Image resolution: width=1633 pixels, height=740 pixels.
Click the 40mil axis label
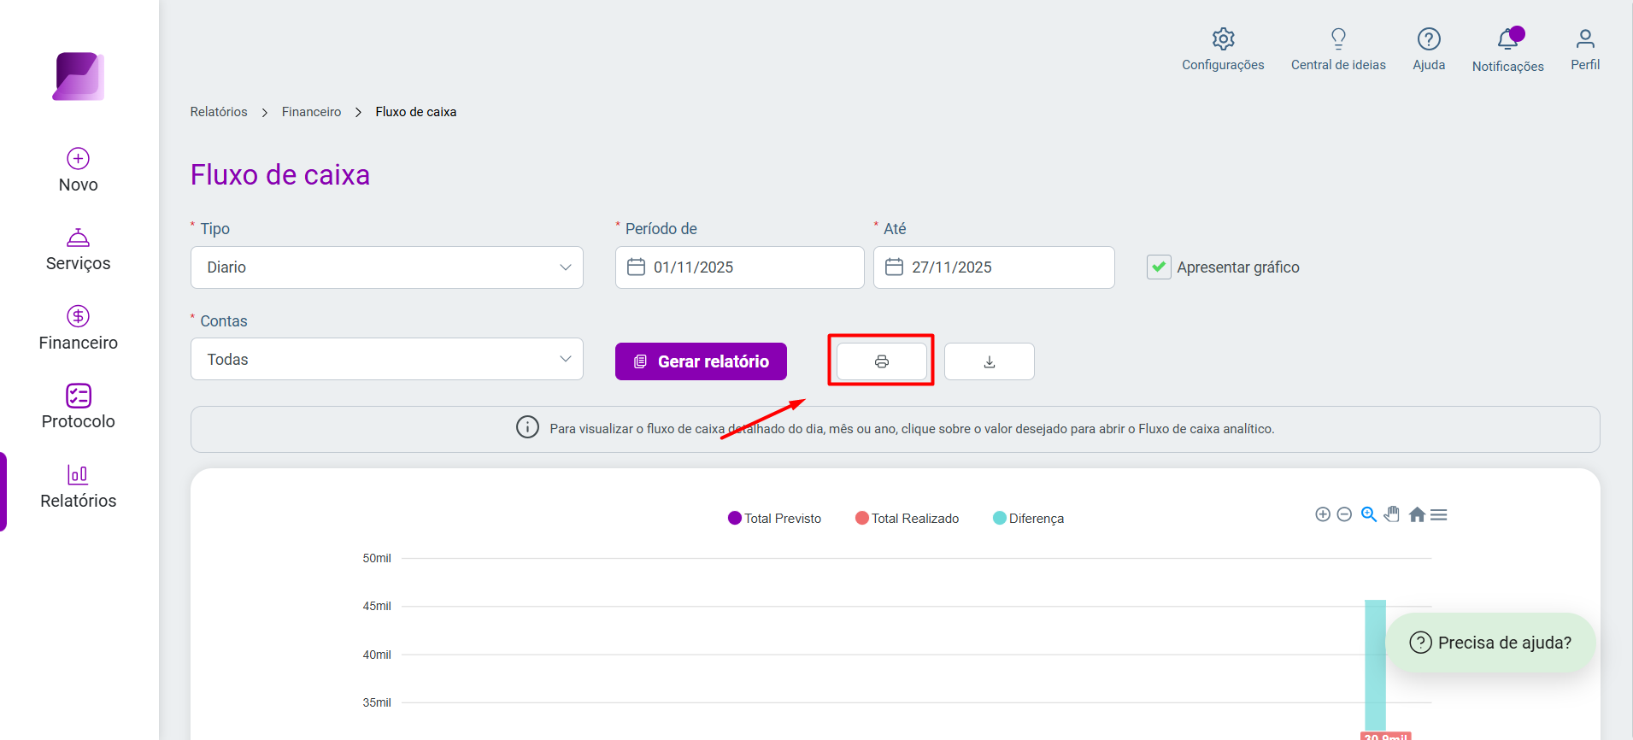377,655
